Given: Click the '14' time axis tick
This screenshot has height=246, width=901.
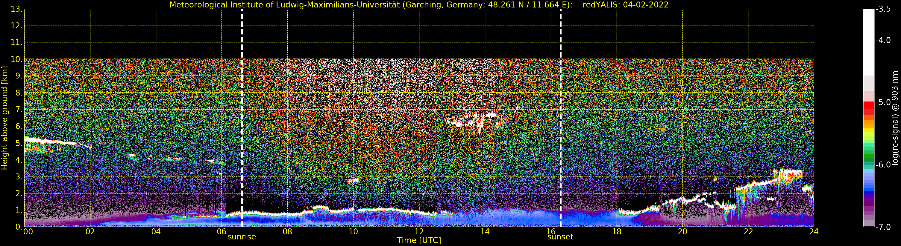Looking at the screenshot, I should pos(485,232).
